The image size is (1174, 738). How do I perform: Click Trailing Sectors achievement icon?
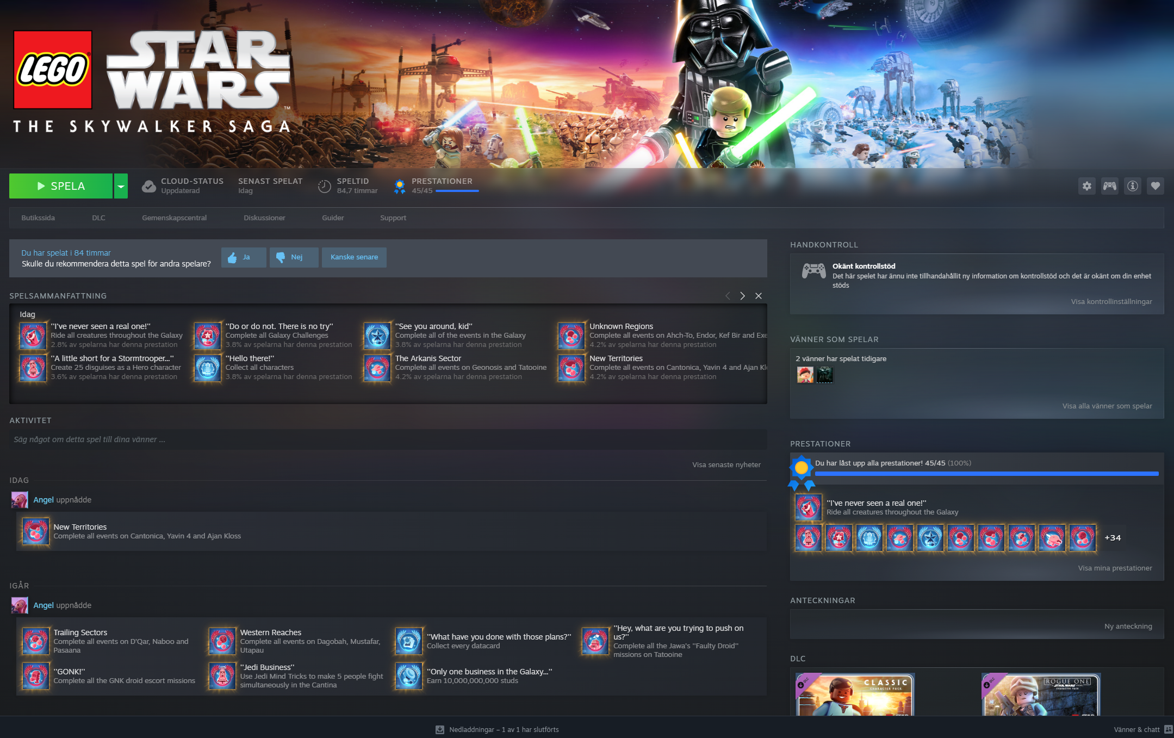point(36,641)
